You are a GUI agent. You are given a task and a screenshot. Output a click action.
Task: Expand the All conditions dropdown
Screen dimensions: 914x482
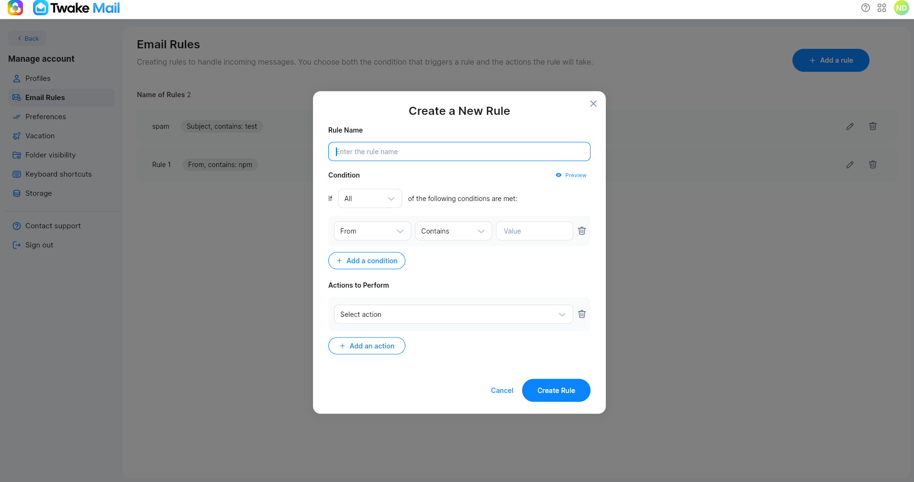tap(370, 198)
